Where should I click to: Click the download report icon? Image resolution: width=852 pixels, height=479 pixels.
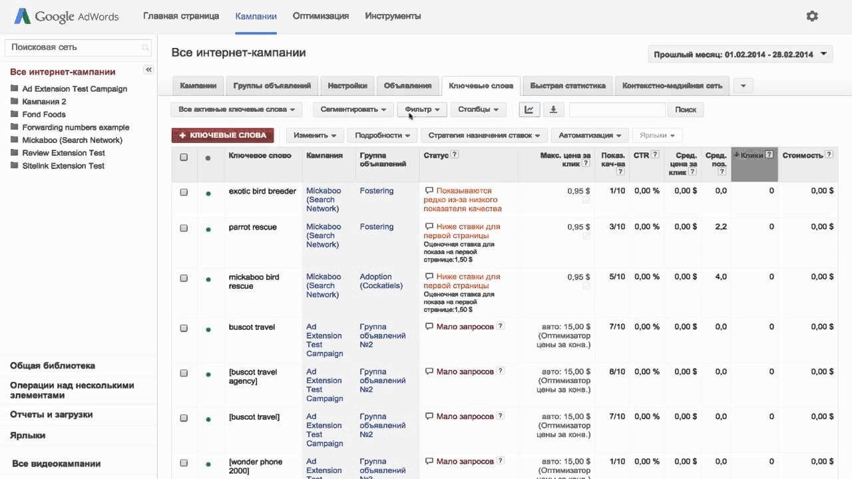click(553, 110)
